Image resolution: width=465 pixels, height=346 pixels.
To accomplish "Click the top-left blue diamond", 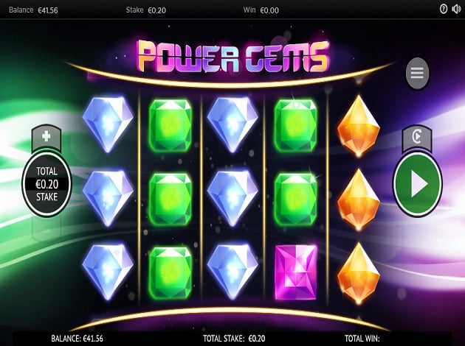I will (107, 125).
